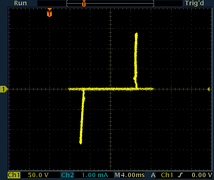Click the A Ch1 trigger source readout
214x180 pixels.
pyautogui.click(x=162, y=175)
